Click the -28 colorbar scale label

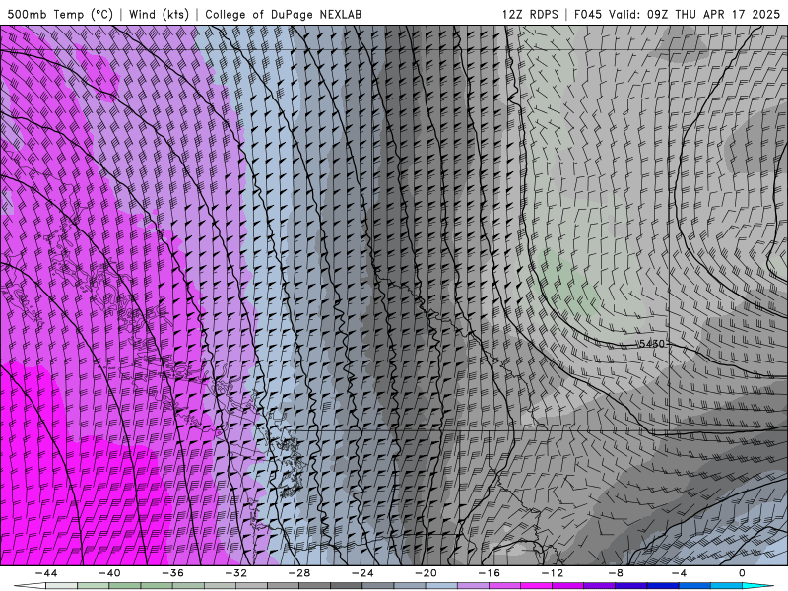(299, 573)
